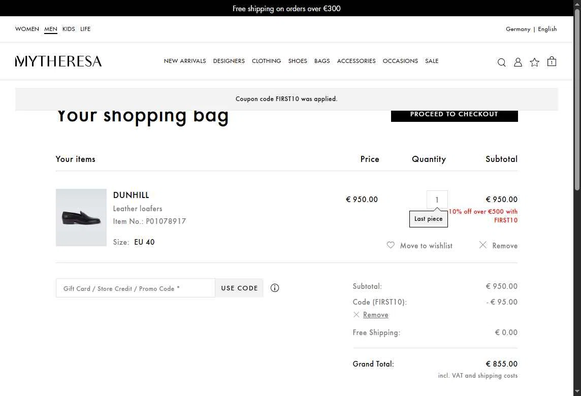
Task: Click the red 10% off FIRST10 note
Action: pos(483,216)
